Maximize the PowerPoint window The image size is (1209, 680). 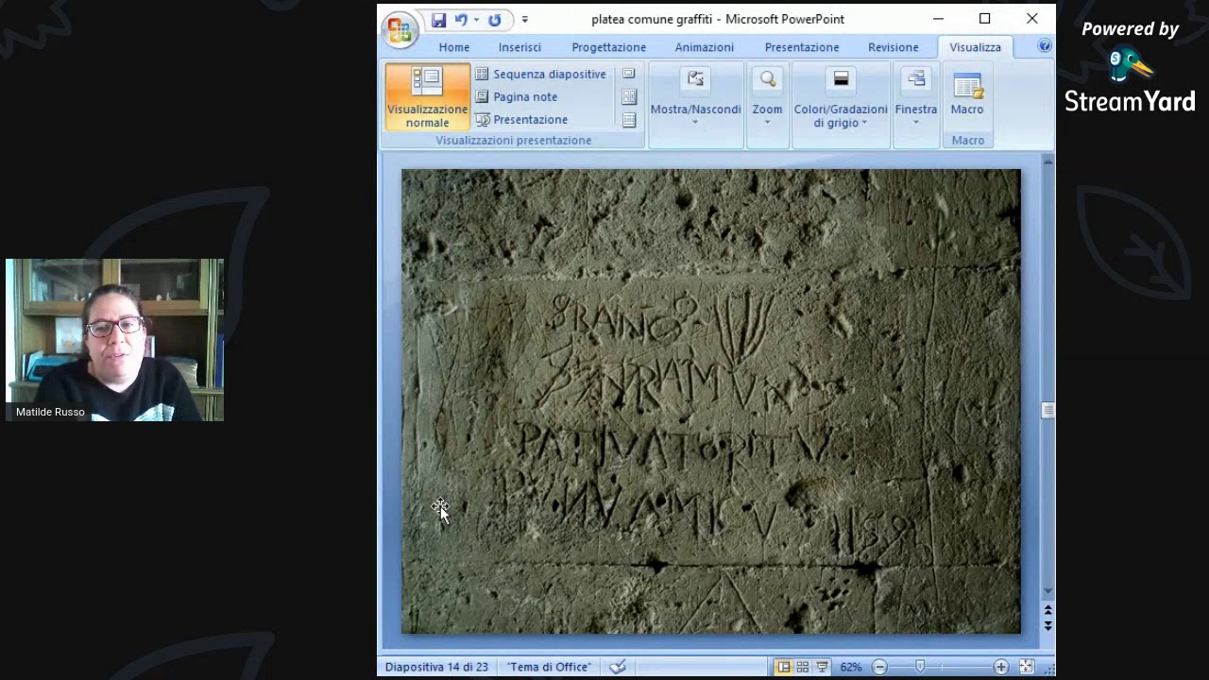pos(985,19)
